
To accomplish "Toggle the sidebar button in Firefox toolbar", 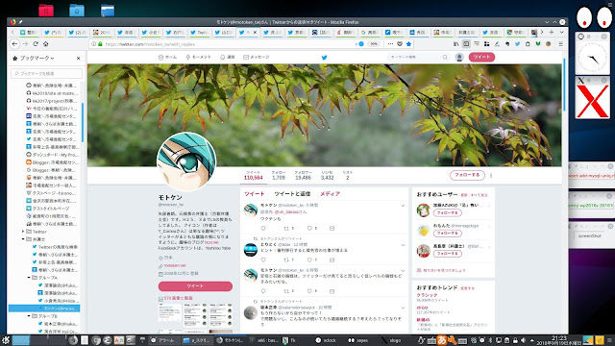I will coord(466,44).
